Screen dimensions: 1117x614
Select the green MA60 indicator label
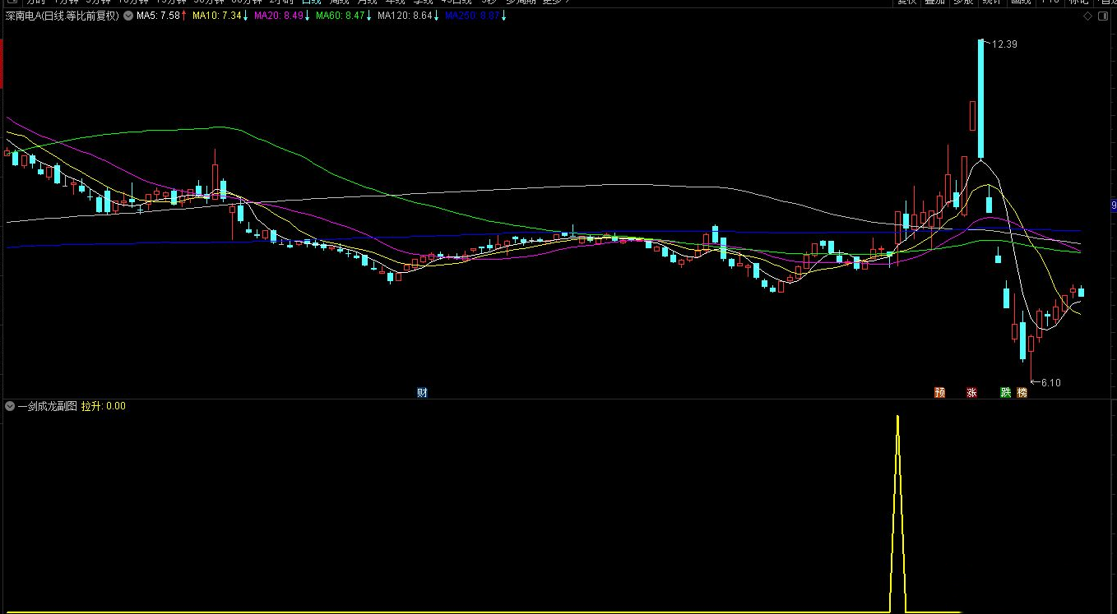click(341, 16)
